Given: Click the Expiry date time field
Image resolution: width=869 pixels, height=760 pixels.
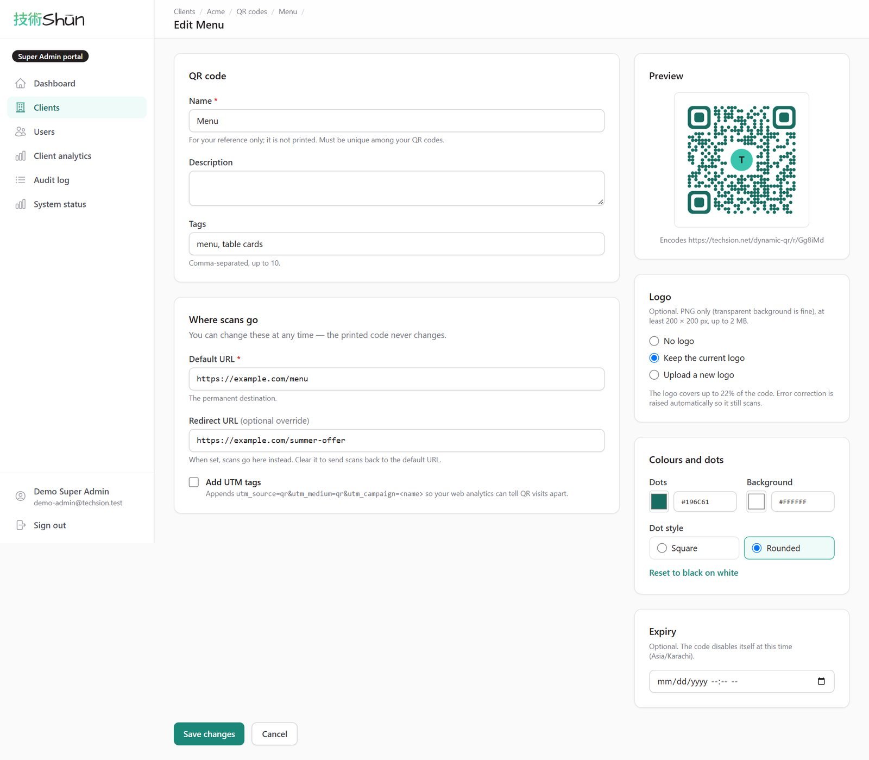Looking at the screenshot, I should coord(742,681).
